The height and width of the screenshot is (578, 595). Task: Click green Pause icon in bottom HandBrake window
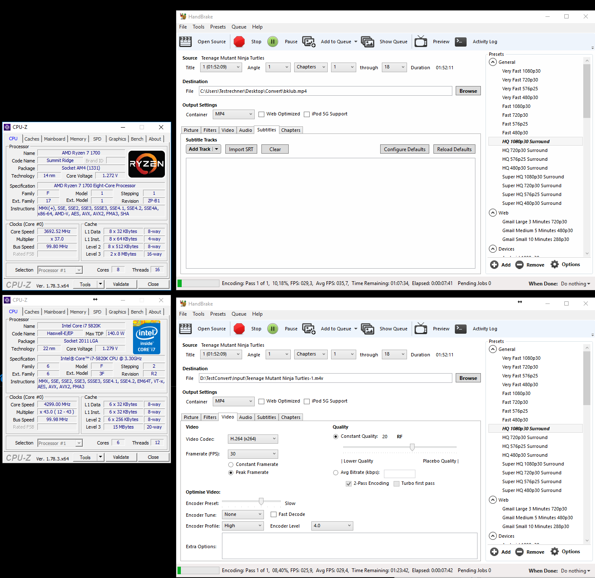[273, 329]
